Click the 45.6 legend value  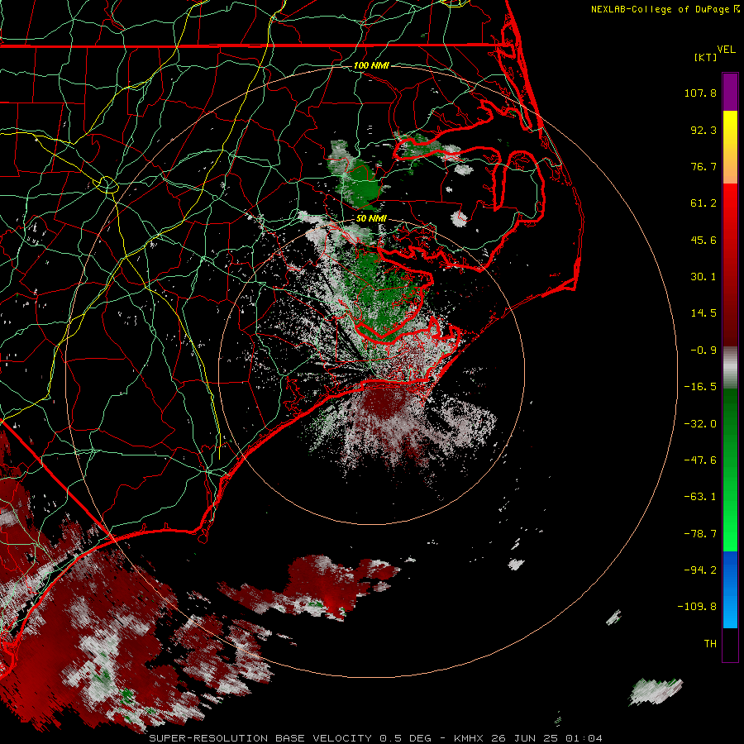coord(703,240)
